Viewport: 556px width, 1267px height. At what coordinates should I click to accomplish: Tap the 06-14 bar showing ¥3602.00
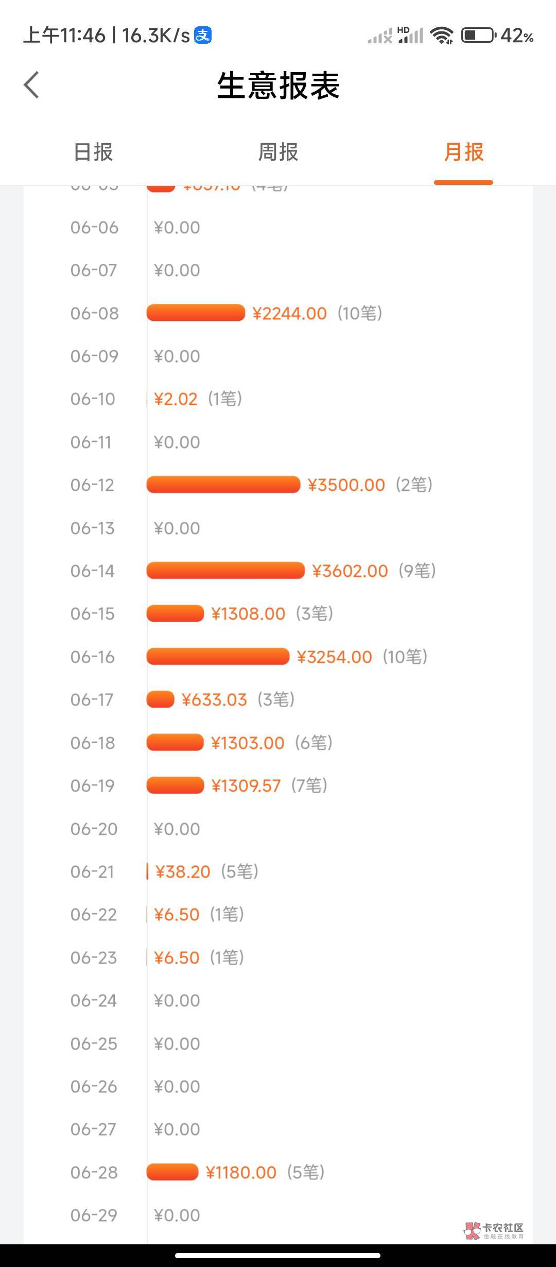225,571
